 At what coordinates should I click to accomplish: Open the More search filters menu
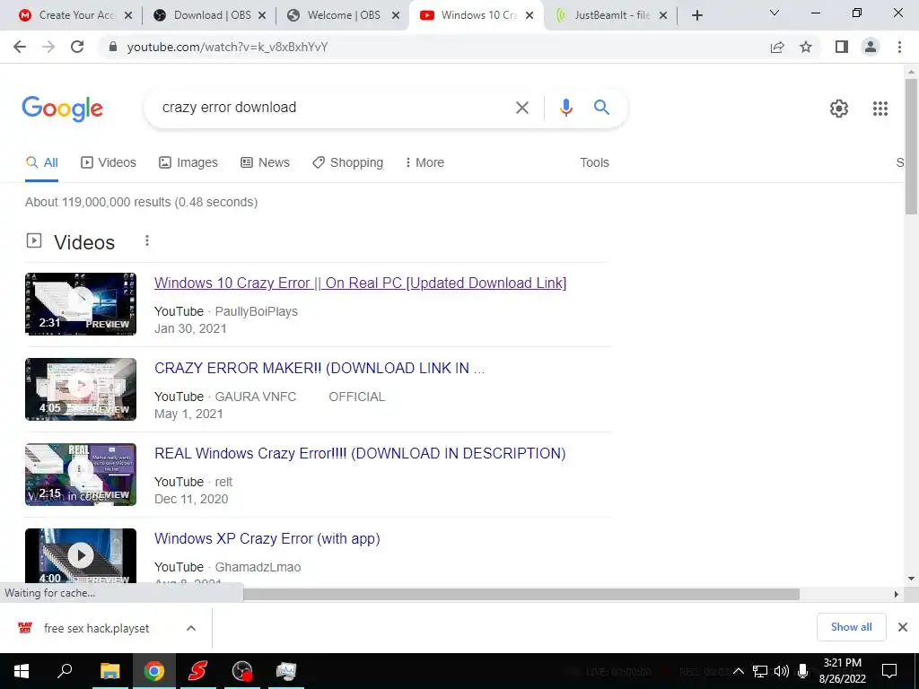(424, 162)
